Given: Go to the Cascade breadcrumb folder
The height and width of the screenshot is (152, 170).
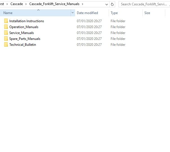Looking at the screenshot, I should (17, 4).
